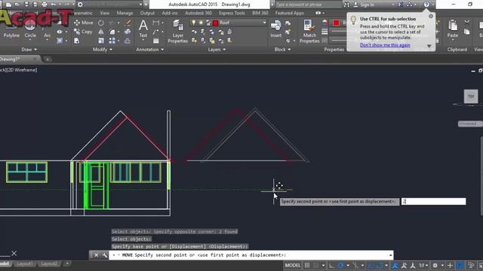Click the search binoculars icon
The height and width of the screenshot is (271, 483).
tap(347, 5)
